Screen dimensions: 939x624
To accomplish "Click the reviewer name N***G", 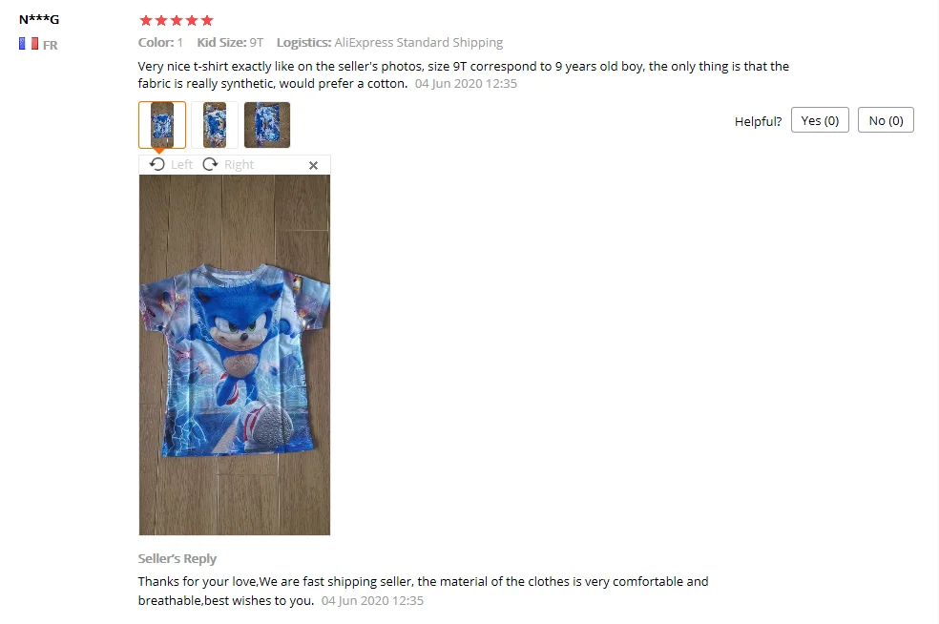I will click(x=39, y=19).
